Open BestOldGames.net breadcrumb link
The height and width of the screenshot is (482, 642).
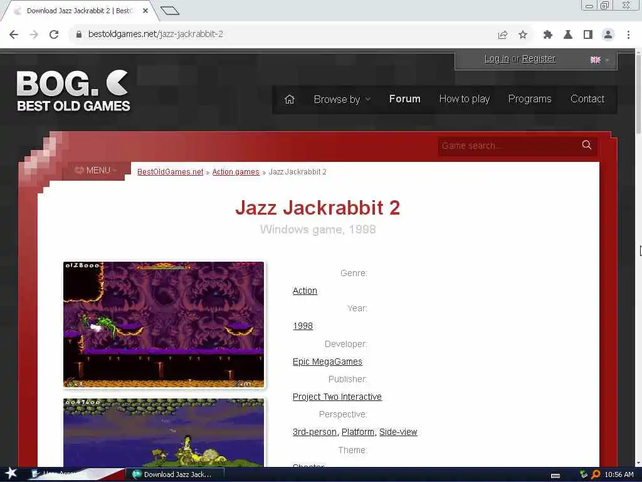tap(171, 172)
